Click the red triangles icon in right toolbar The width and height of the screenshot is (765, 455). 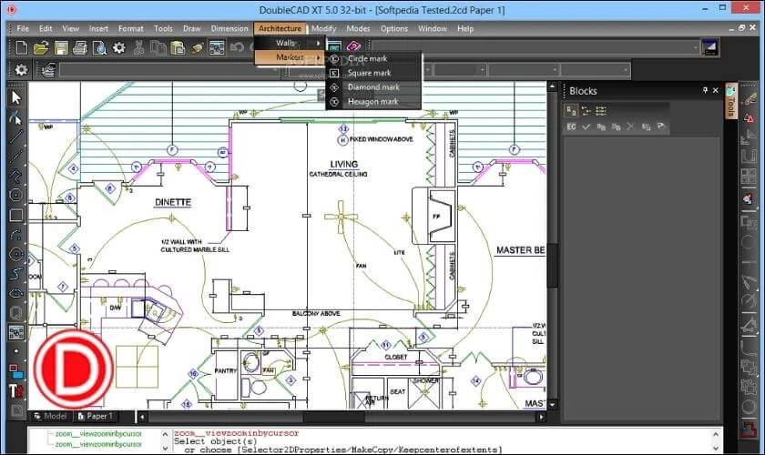click(x=749, y=118)
